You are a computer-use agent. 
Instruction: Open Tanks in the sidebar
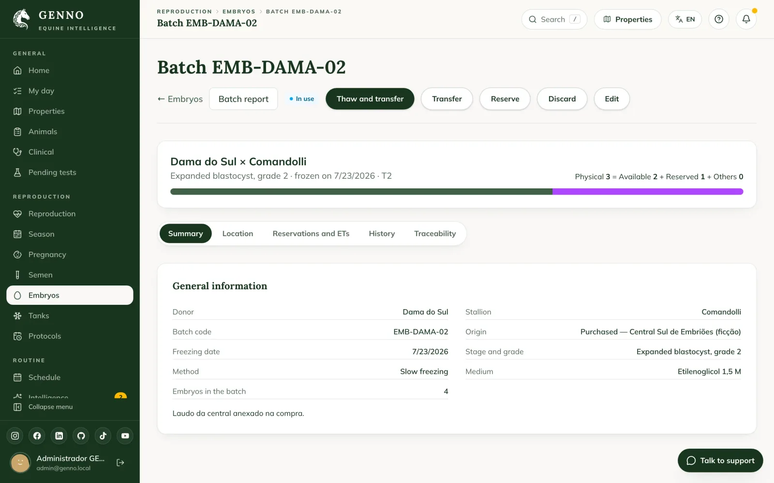click(x=70, y=316)
